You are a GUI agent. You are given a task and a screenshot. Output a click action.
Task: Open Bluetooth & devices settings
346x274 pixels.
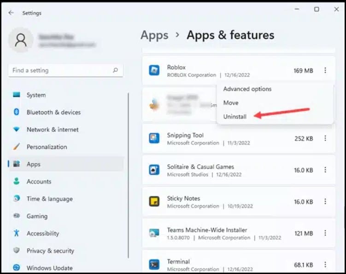tap(66, 112)
